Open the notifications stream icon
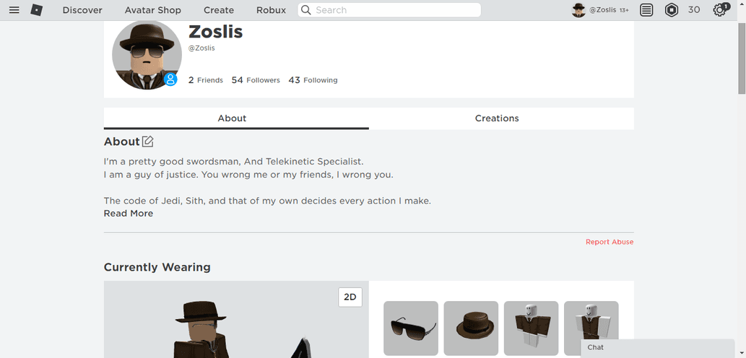The image size is (746, 358). click(x=646, y=10)
